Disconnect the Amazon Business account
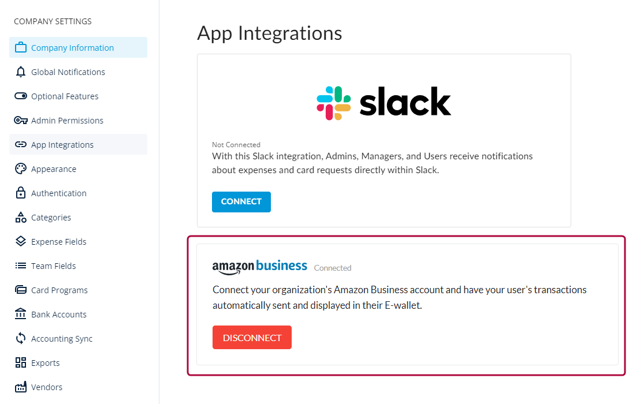The height and width of the screenshot is (404, 629). pos(252,338)
